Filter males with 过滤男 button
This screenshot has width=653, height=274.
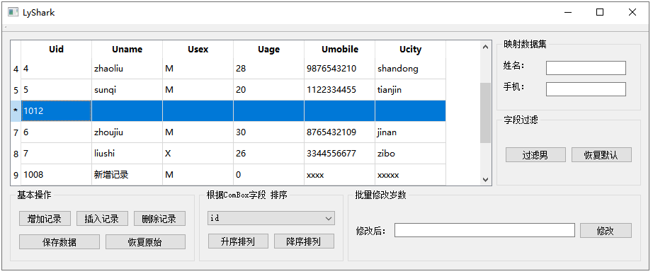pyautogui.click(x=535, y=155)
